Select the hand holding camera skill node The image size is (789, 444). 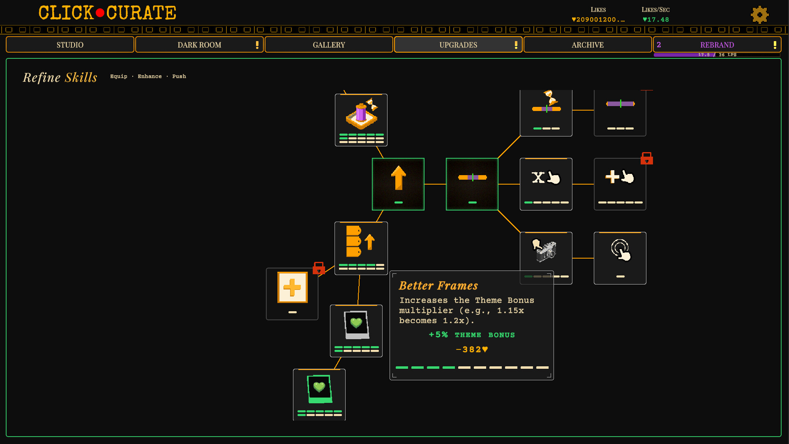[546, 251]
